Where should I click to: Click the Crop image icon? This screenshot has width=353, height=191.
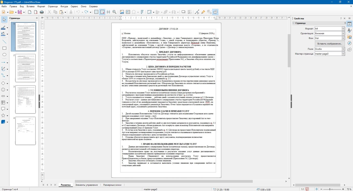[x=190, y=12]
